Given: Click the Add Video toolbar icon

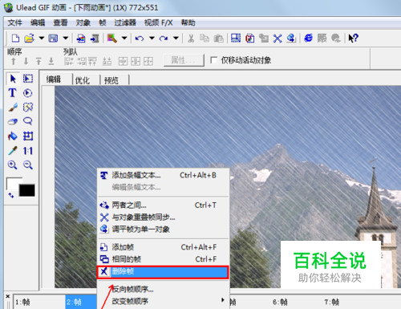Looking at the screenshot, I should point(95,39).
